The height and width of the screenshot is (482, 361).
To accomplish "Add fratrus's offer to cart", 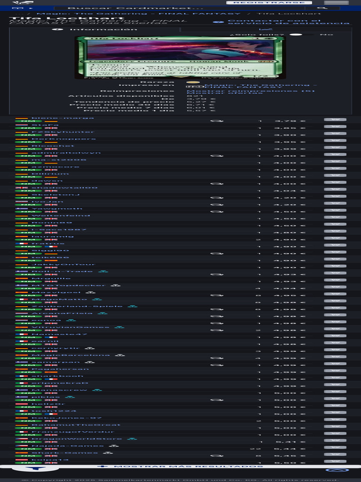I will (335, 245).
